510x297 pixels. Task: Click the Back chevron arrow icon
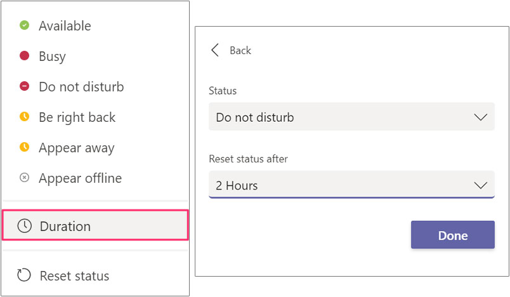tap(215, 50)
